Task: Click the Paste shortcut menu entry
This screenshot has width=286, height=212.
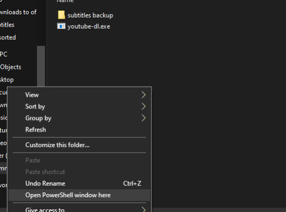Action: tap(79, 172)
